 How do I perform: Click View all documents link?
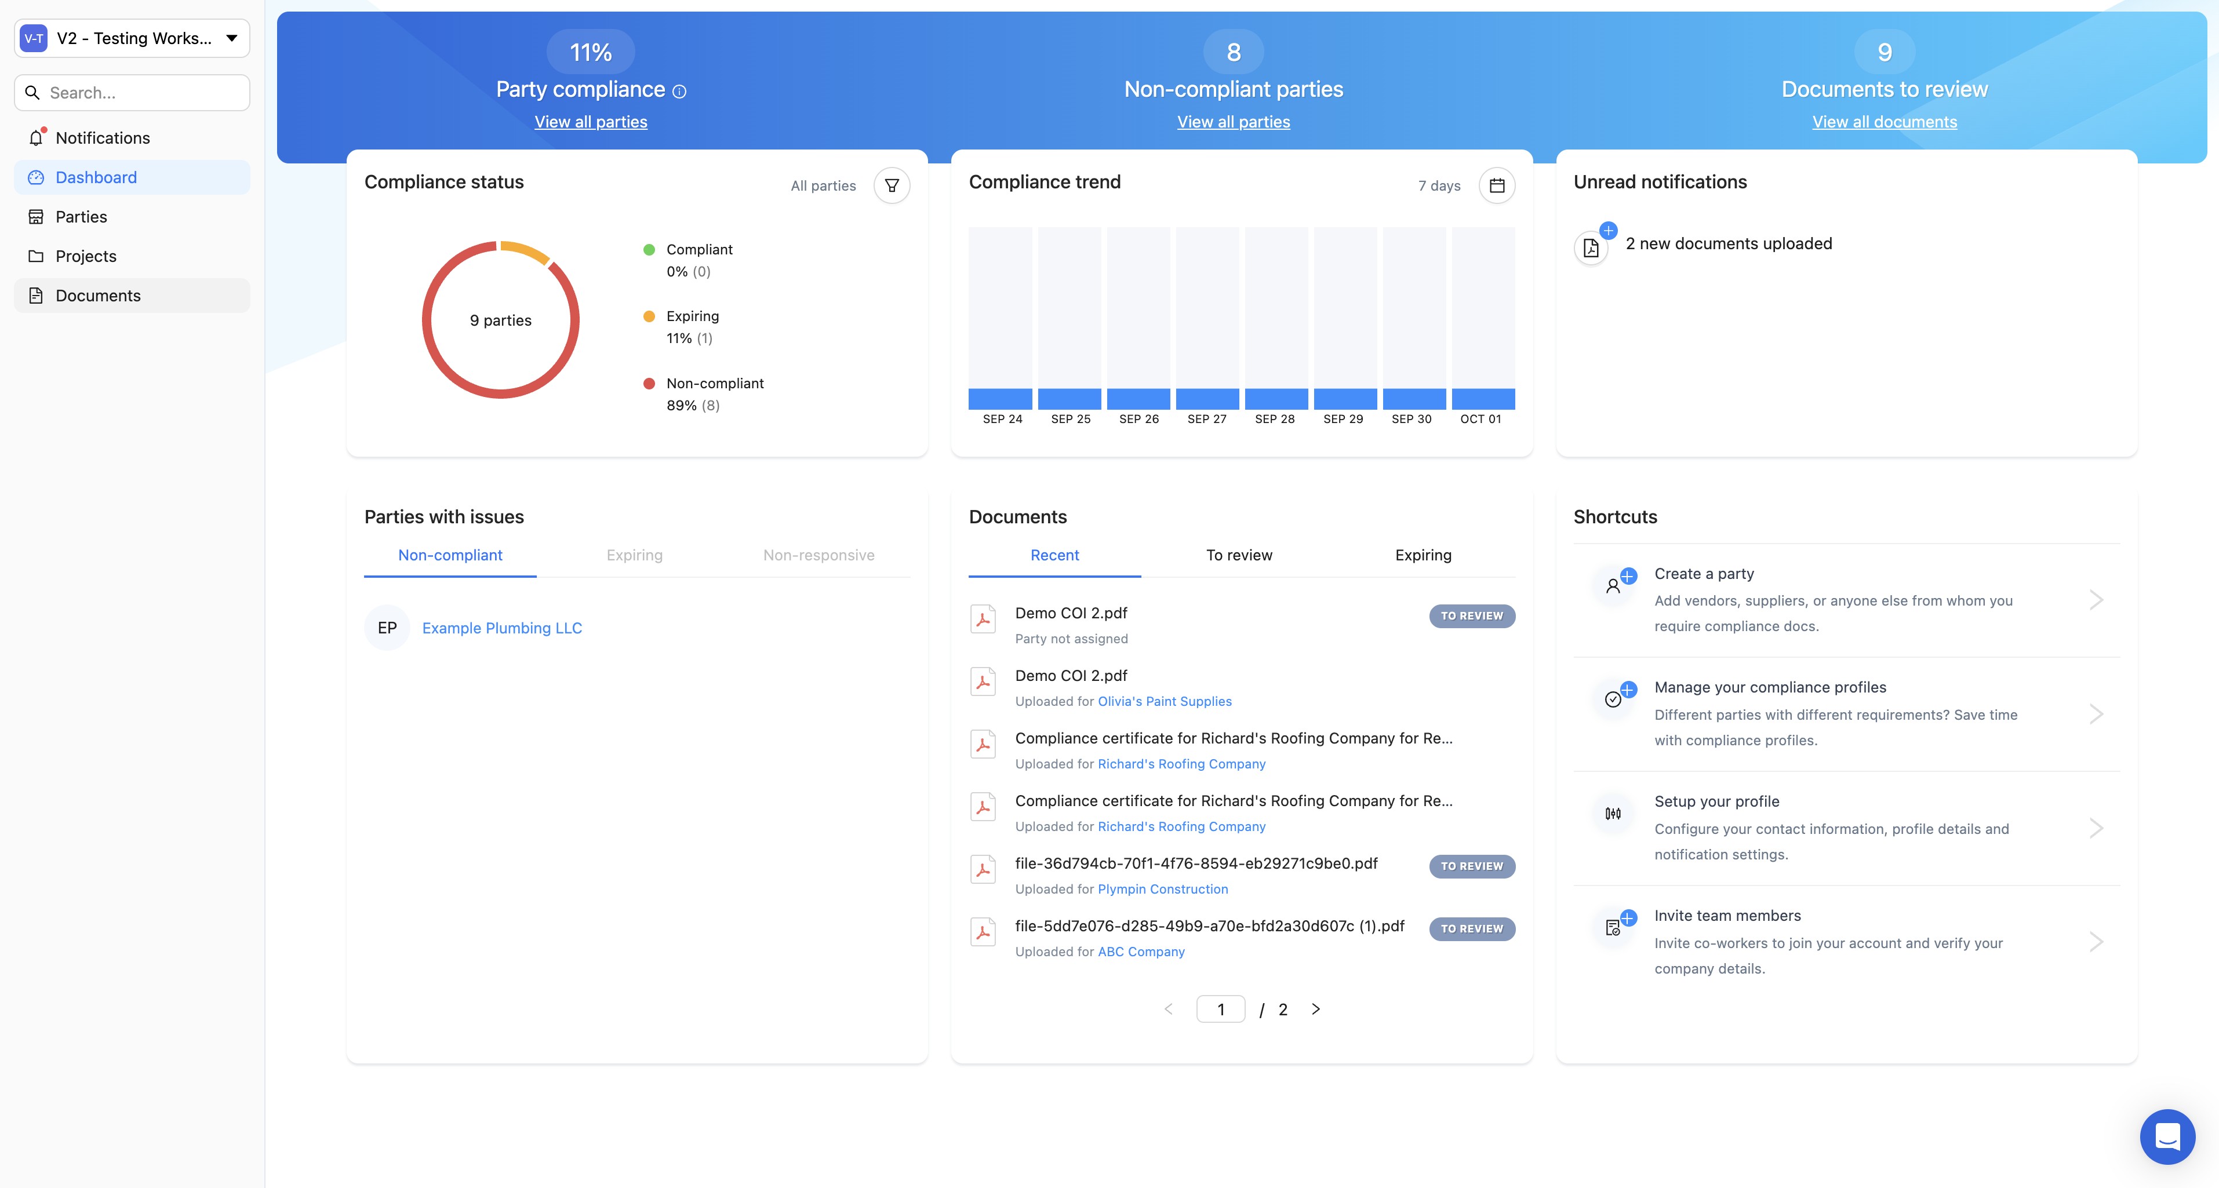click(x=1884, y=122)
